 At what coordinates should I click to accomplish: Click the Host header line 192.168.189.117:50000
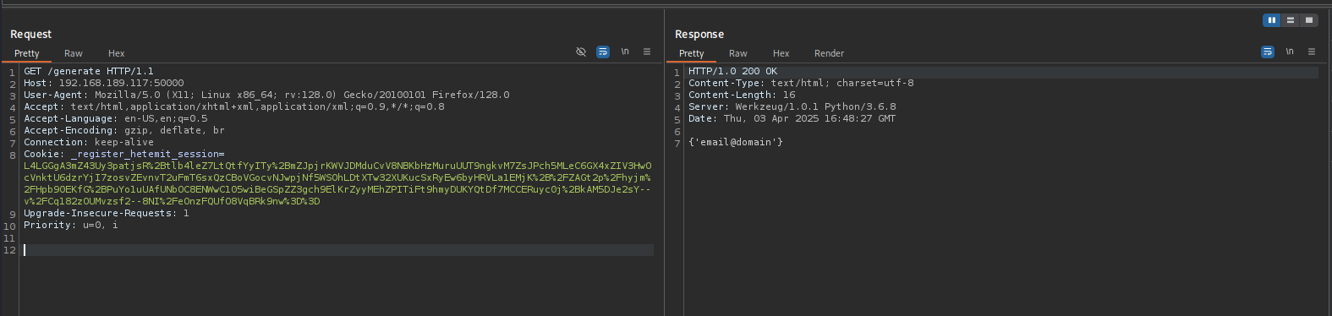coord(104,83)
